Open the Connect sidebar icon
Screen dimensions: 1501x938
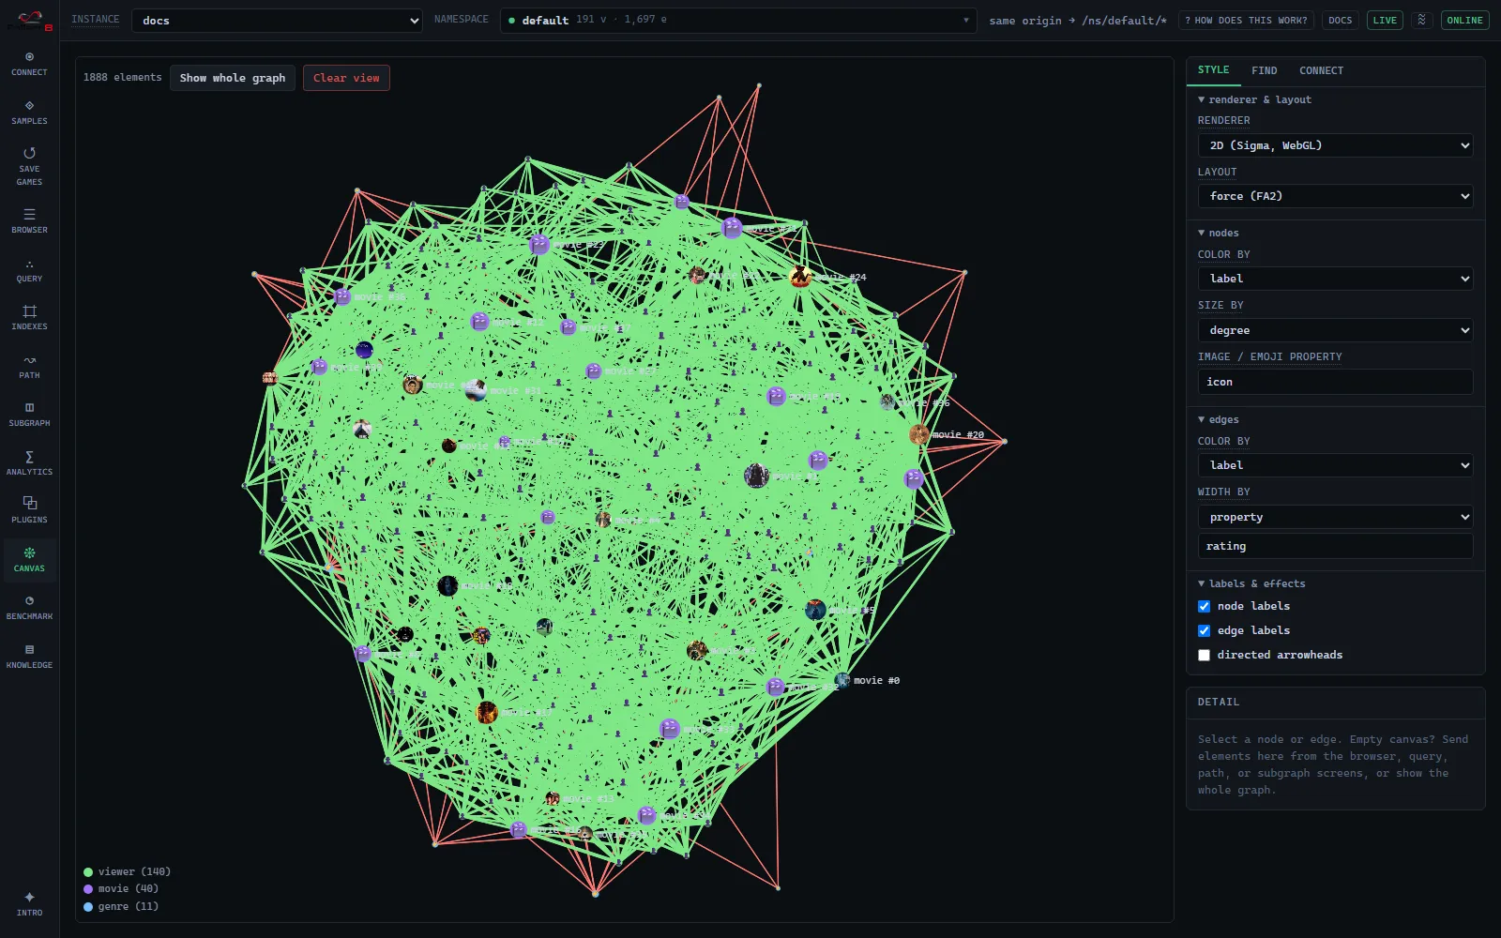[x=29, y=64]
